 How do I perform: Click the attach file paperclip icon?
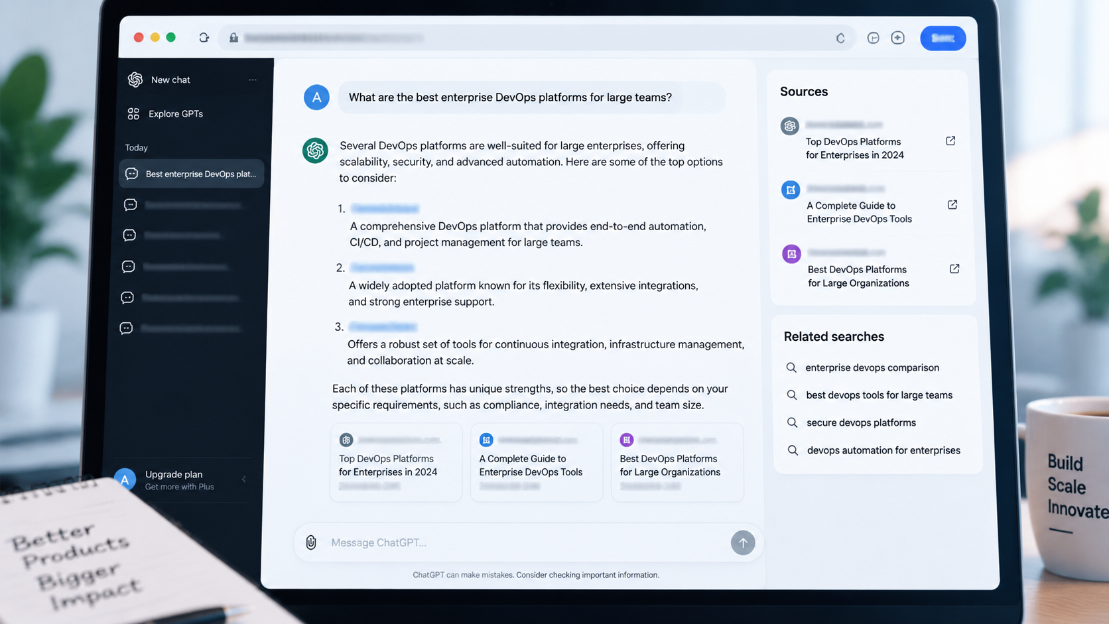click(311, 542)
